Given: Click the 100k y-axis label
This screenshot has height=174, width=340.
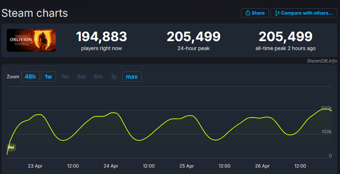Looking at the screenshot, I should click(326, 132).
